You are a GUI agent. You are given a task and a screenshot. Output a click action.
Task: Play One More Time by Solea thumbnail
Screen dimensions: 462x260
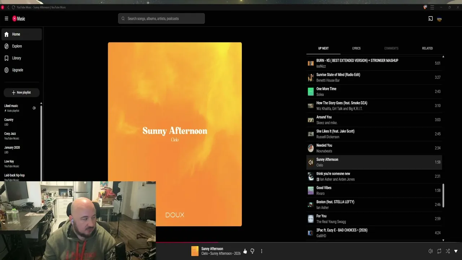tap(310, 91)
